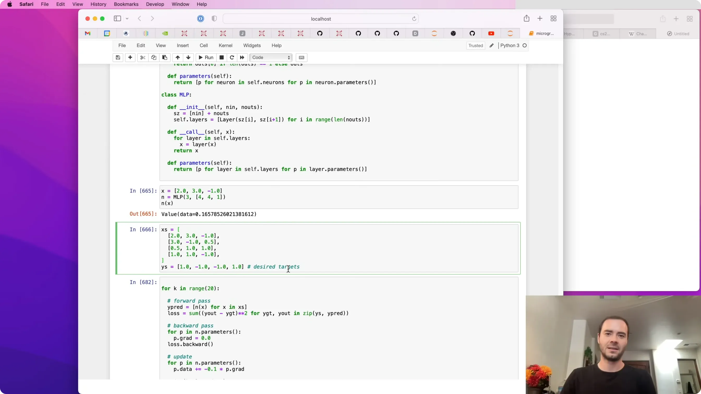Show Safari tab overview grid icon
This screenshot has width=701, height=394.
(x=553, y=19)
